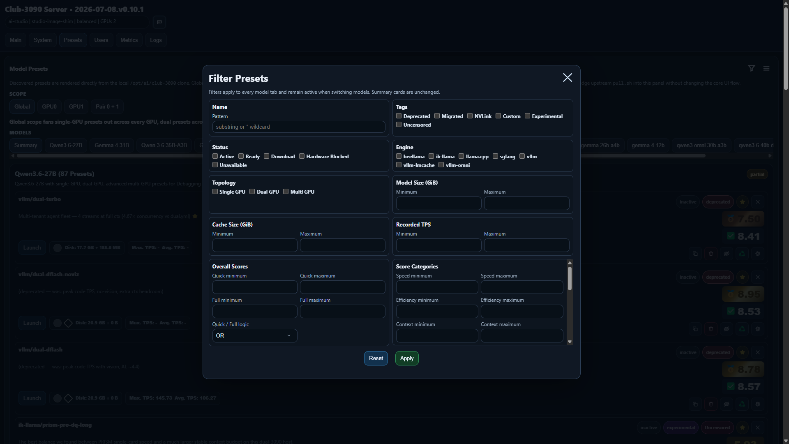Click the down arrow in Score Categories scrollbar
Screen dimensions: 789x444
point(570,342)
